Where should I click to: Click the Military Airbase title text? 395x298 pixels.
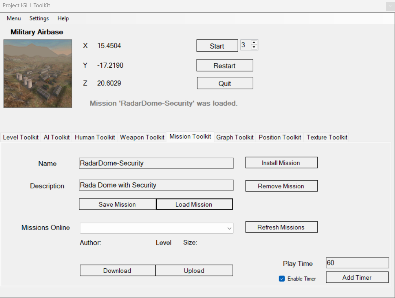pyautogui.click(x=37, y=32)
